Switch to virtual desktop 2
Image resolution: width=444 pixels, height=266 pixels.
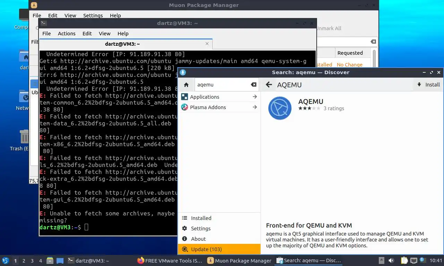click(24, 260)
